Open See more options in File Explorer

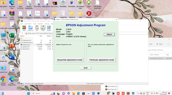[x=168, y=44]
